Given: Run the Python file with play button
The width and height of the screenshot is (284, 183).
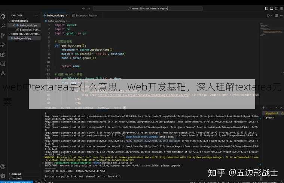Looking at the screenshot, I should 268,16.
